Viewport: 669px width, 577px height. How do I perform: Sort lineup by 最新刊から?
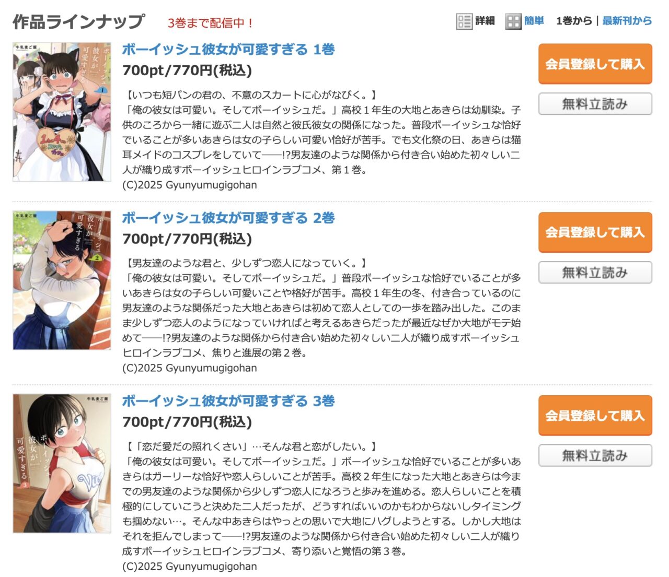click(627, 21)
